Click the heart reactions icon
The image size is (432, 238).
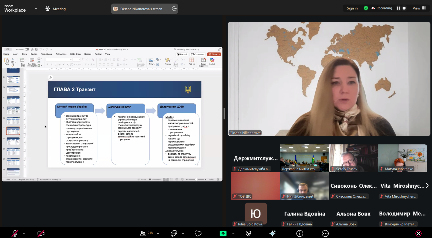pyautogui.click(x=198, y=233)
